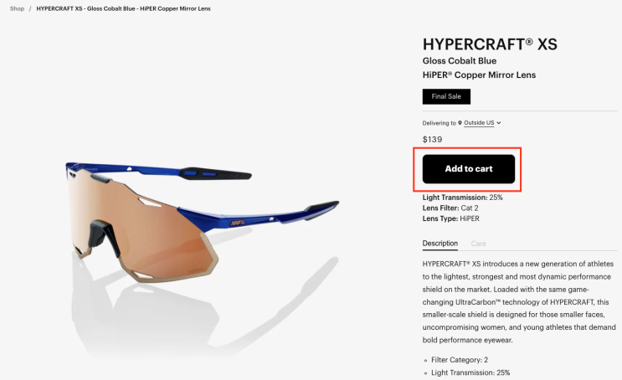Viewport: 622px width, 380px height.
Task: Click the Delivering to label
Action: (440, 123)
